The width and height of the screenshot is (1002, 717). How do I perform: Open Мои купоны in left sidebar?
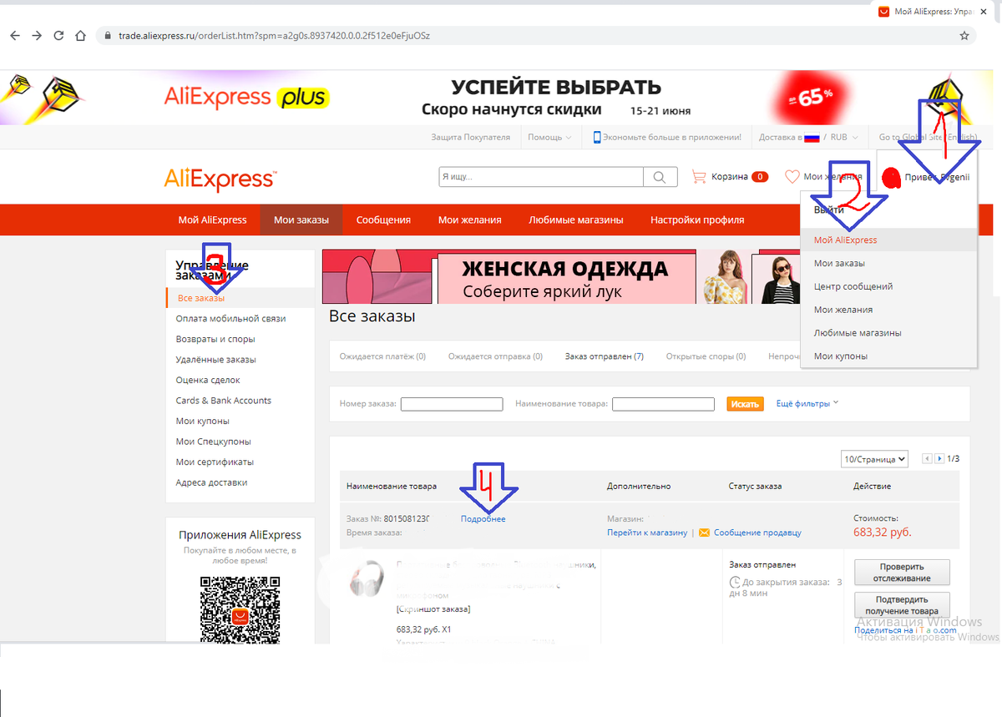[202, 422]
